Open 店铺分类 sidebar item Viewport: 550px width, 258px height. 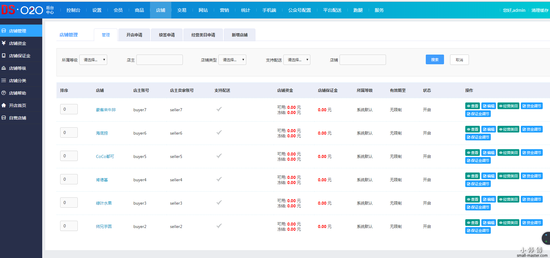coord(21,81)
